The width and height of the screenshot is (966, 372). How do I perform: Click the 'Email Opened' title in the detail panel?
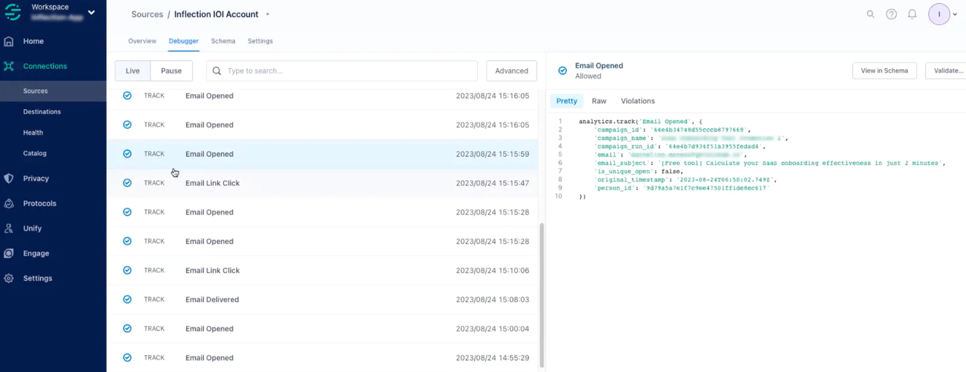[x=599, y=66]
